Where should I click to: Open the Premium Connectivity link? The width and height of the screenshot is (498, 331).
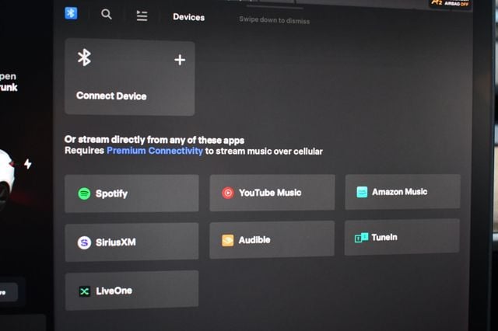pyautogui.click(x=155, y=151)
